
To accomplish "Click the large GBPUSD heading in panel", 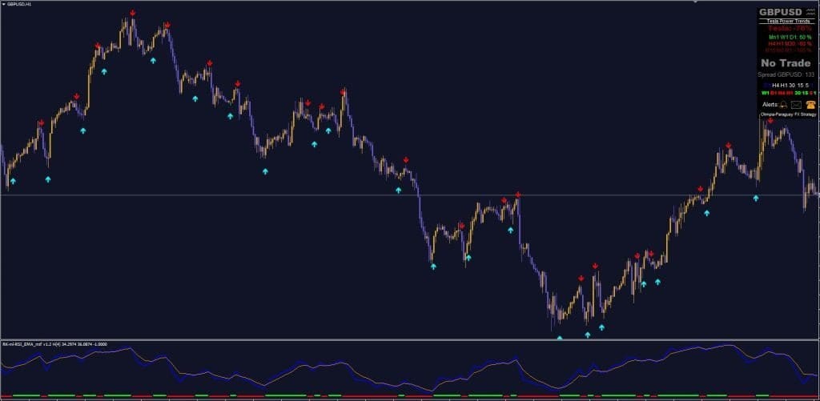I will tap(781, 13).
